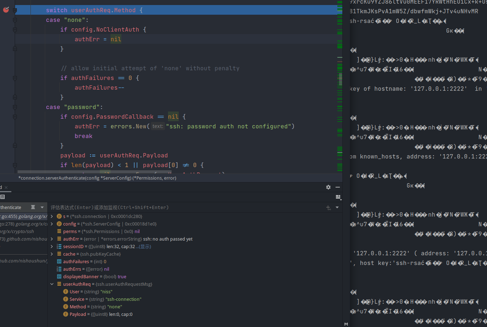
Task: Fold the 'if authFailures == 0' block
Action: (15, 78)
